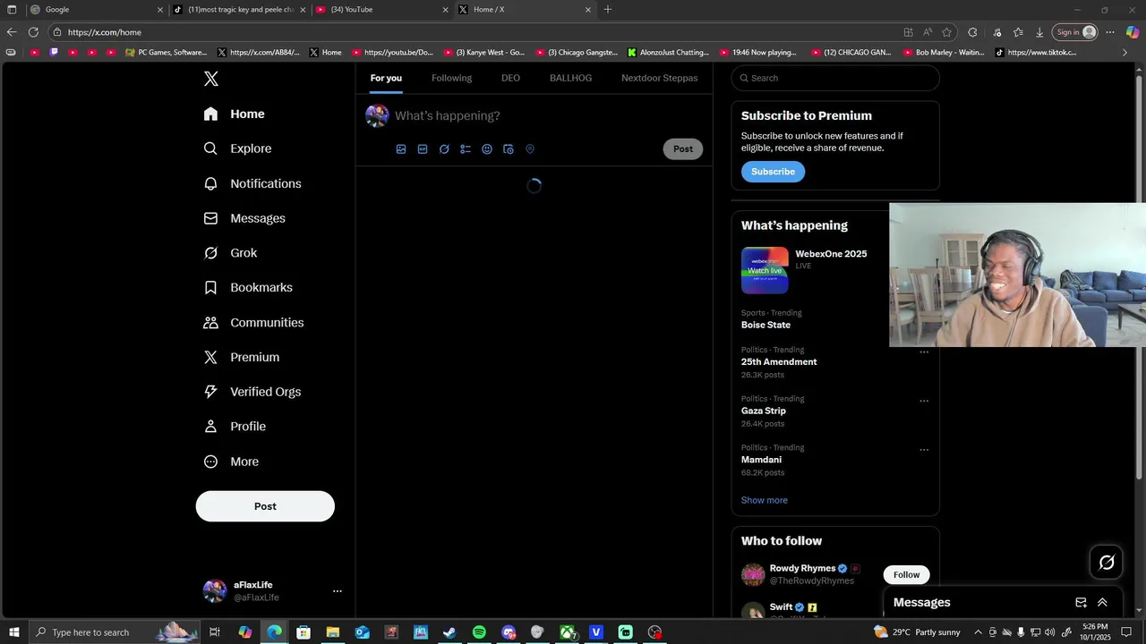Expand the bookmarks bar overflow chevron
This screenshot has height=644, width=1146.
[1125, 53]
